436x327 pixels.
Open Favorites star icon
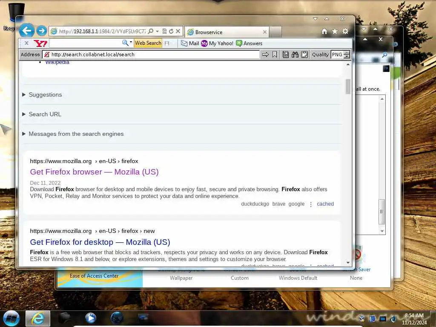point(335,32)
